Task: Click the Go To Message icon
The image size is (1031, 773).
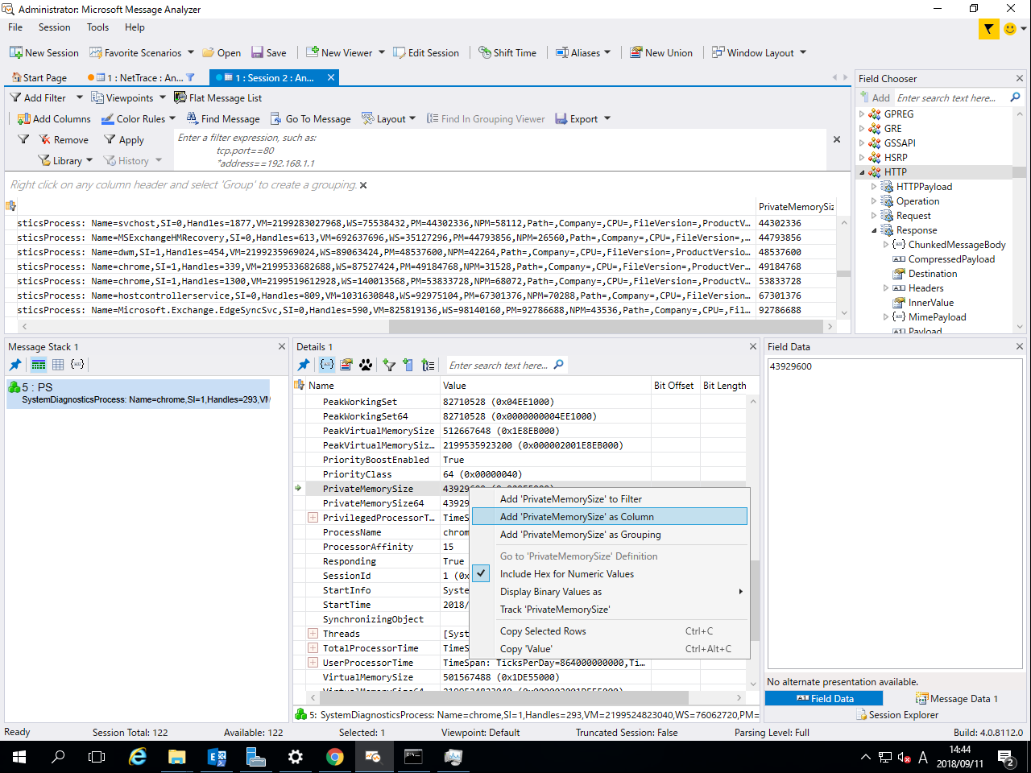Action: [x=275, y=119]
